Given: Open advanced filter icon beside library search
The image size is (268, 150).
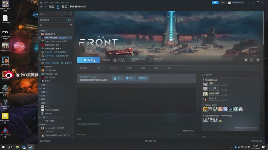Looking at the screenshot, I should [71, 25].
